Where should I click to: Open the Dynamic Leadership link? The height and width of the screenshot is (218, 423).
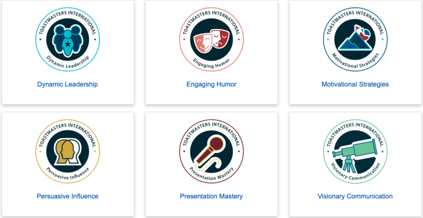tap(68, 84)
